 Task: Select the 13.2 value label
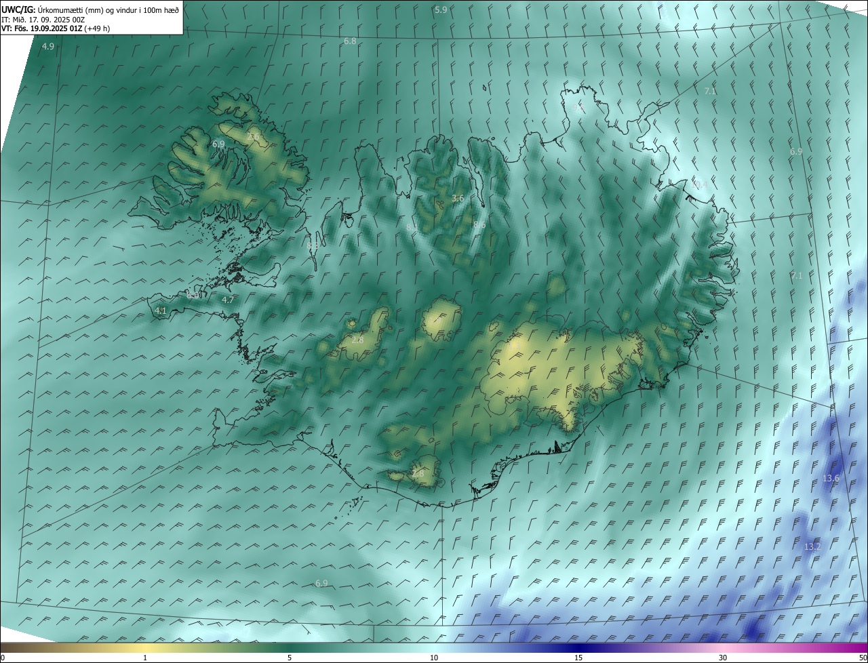tap(812, 546)
